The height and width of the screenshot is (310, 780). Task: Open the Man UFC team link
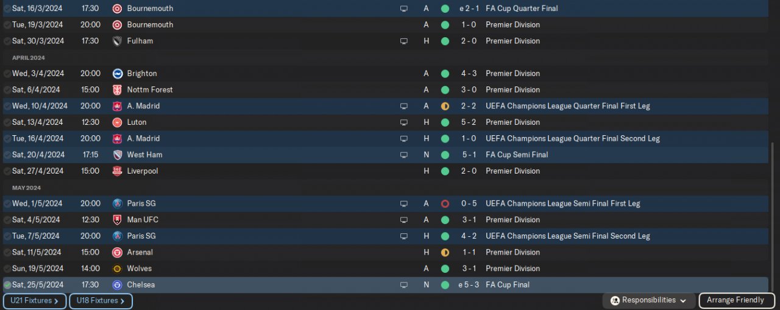[x=143, y=220]
